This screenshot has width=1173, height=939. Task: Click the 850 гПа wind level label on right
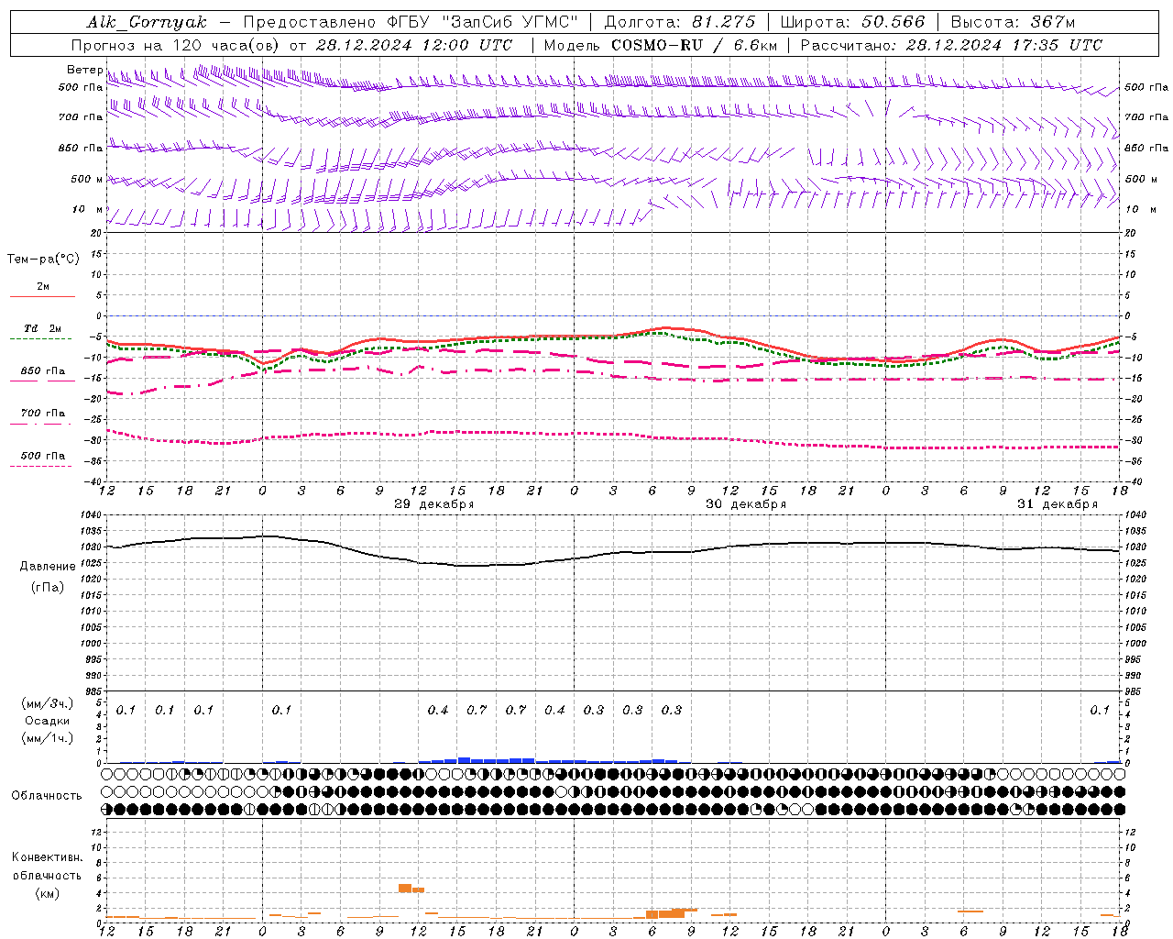click(1146, 148)
